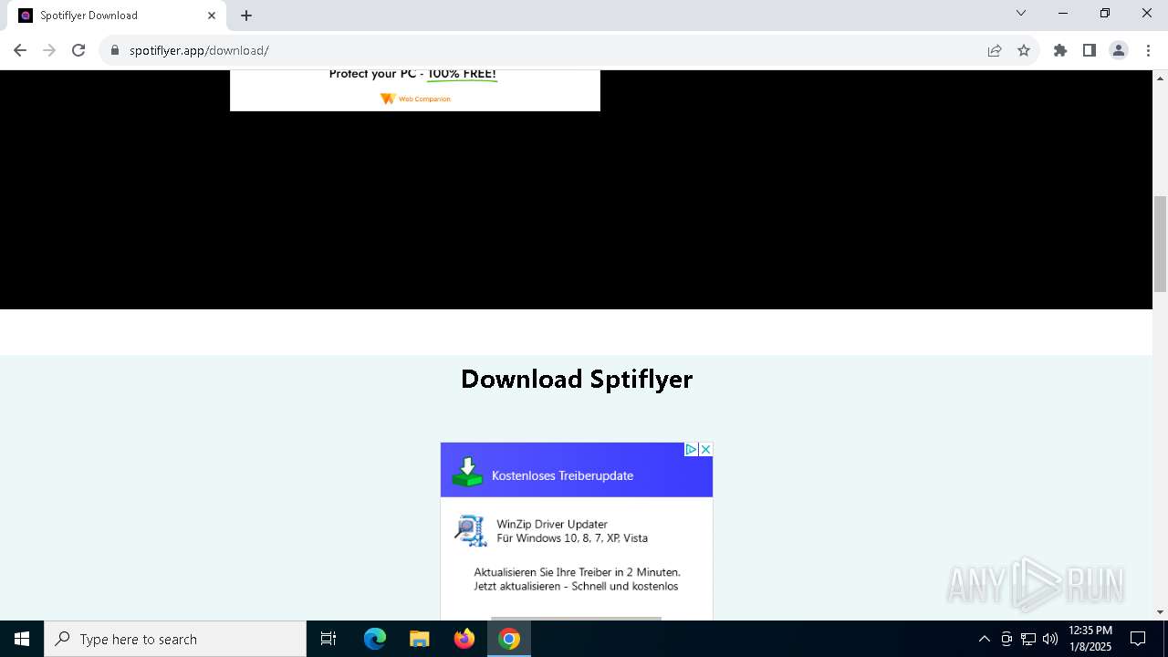Open the notifications action center
Image resolution: width=1168 pixels, height=657 pixels.
(x=1138, y=639)
